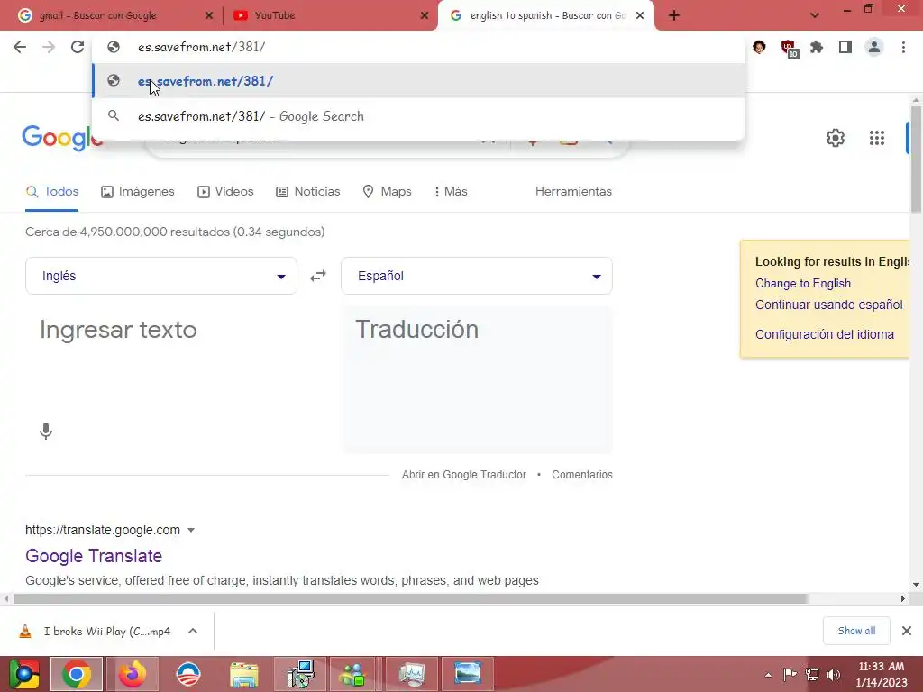Click Continuar usando español link

(829, 305)
